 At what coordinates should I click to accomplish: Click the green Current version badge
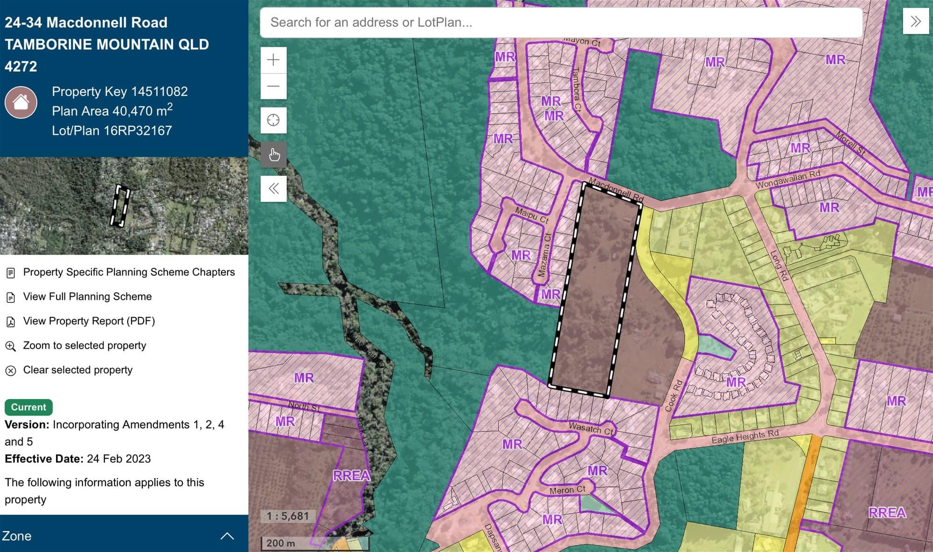click(x=28, y=407)
